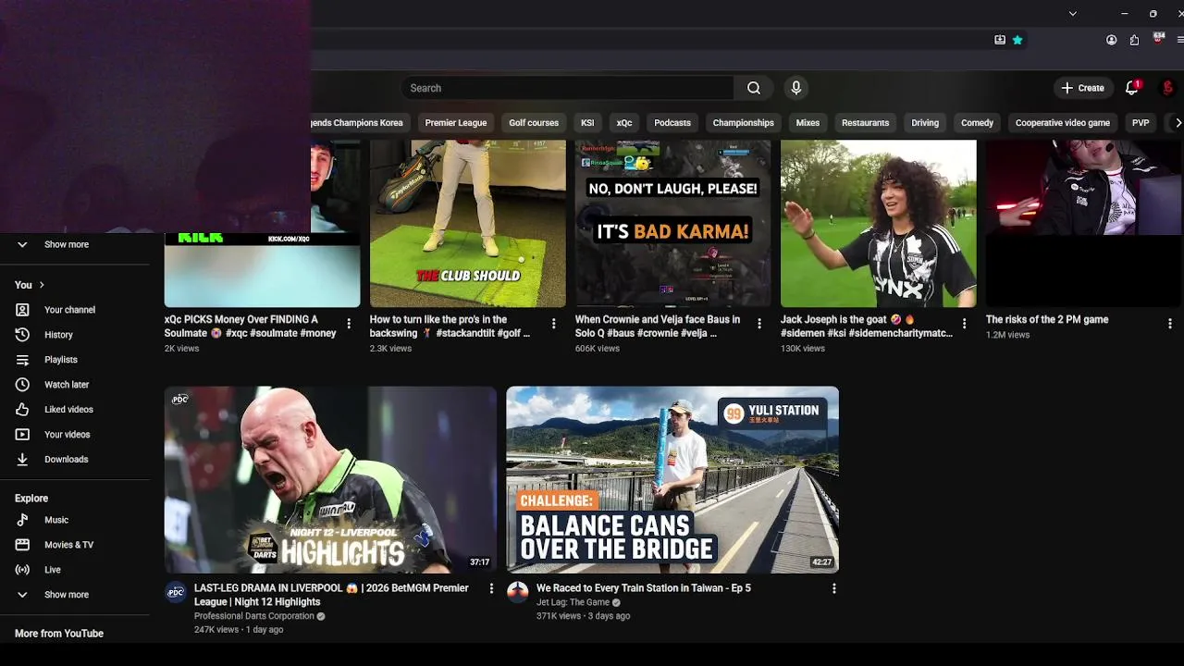Click the search magnifier button

(754, 88)
